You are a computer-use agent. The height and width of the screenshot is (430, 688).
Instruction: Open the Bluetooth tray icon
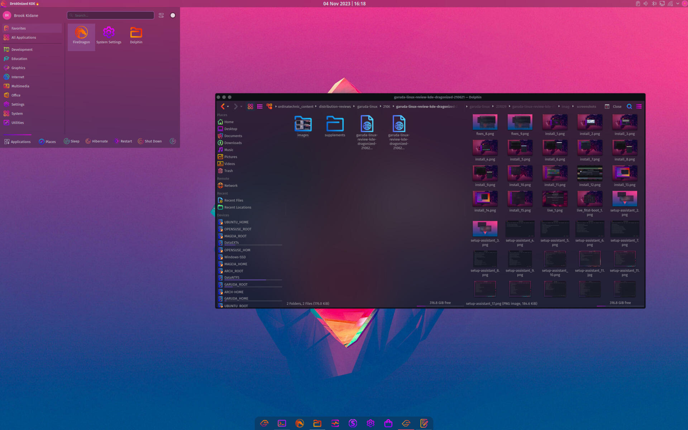pyautogui.click(x=654, y=4)
